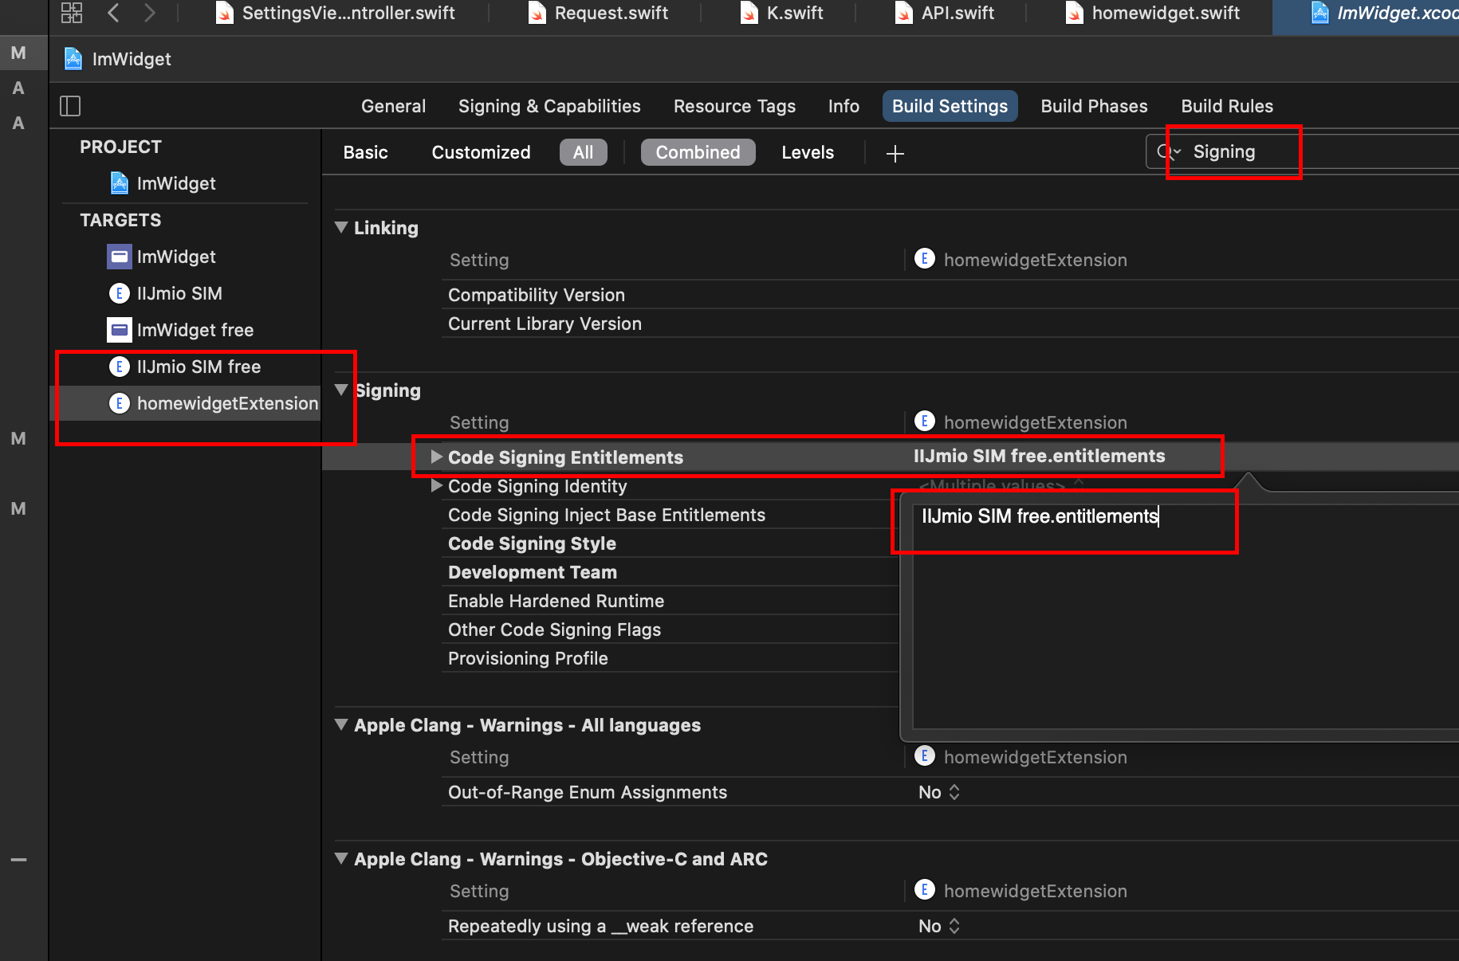Show Customized build settings
Screen dimensions: 1459x961
pos(481,152)
